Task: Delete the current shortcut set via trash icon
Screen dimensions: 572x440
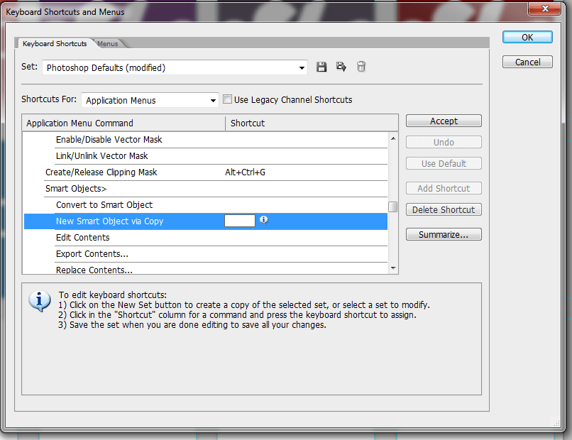Action: click(361, 66)
